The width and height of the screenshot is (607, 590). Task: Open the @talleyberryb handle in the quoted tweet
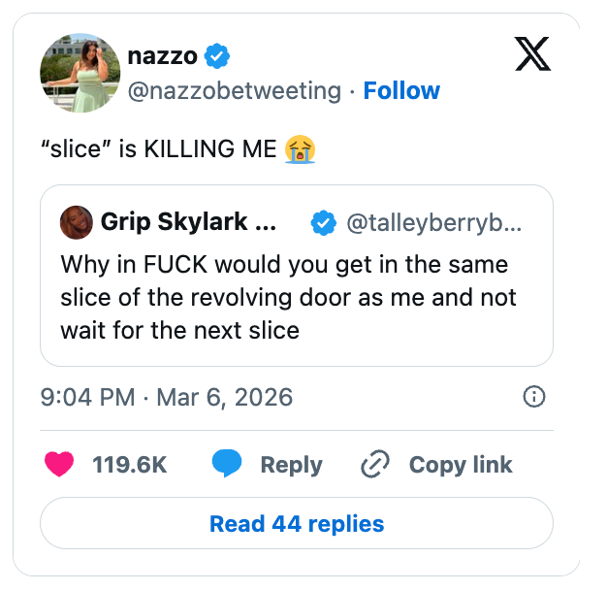(434, 224)
